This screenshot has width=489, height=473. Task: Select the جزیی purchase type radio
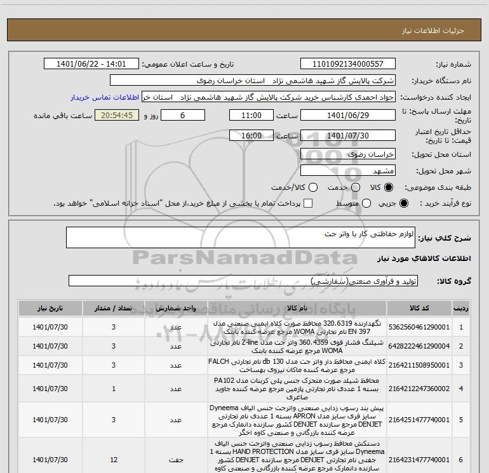(403, 203)
